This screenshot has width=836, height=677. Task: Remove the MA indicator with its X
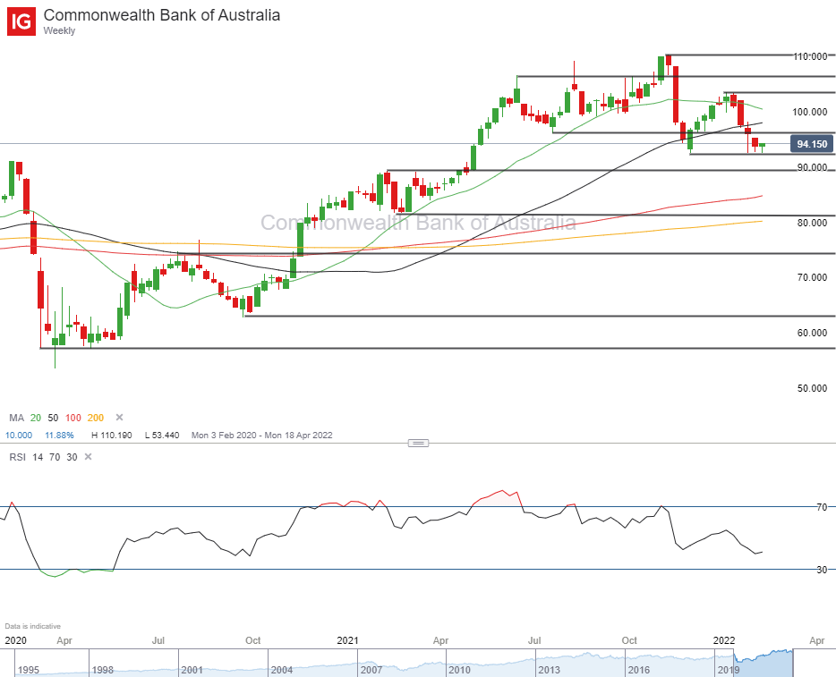pyautogui.click(x=119, y=418)
